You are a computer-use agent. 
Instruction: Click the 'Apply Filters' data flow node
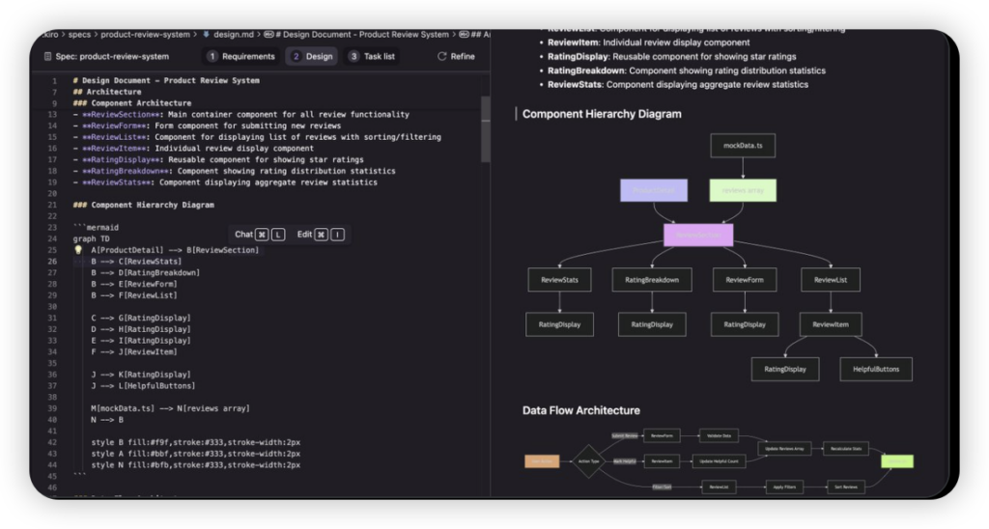784,487
